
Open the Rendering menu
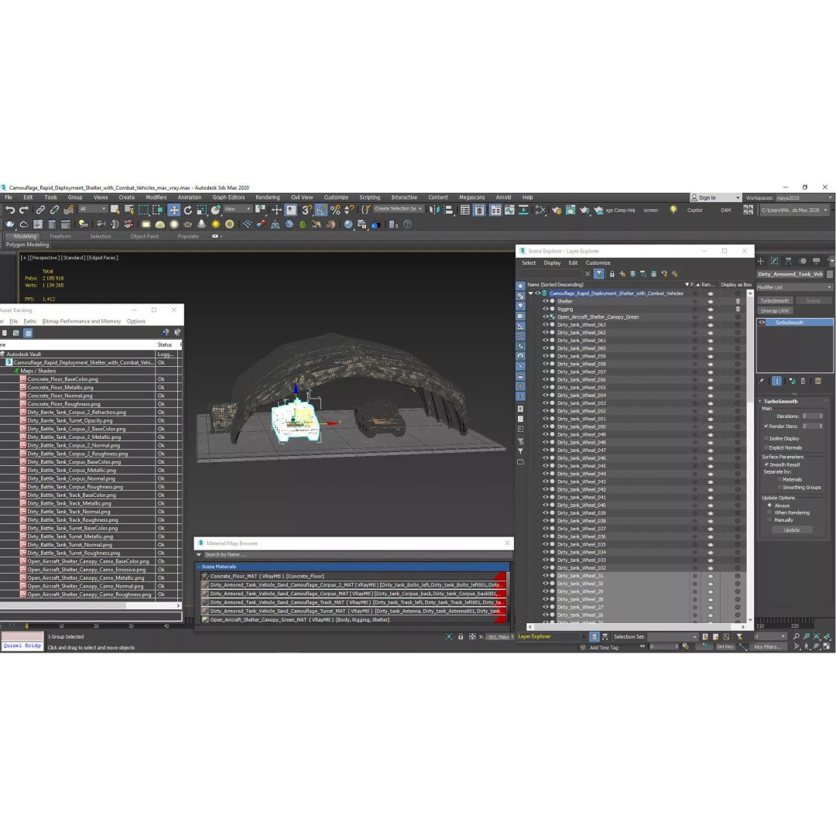(x=268, y=197)
